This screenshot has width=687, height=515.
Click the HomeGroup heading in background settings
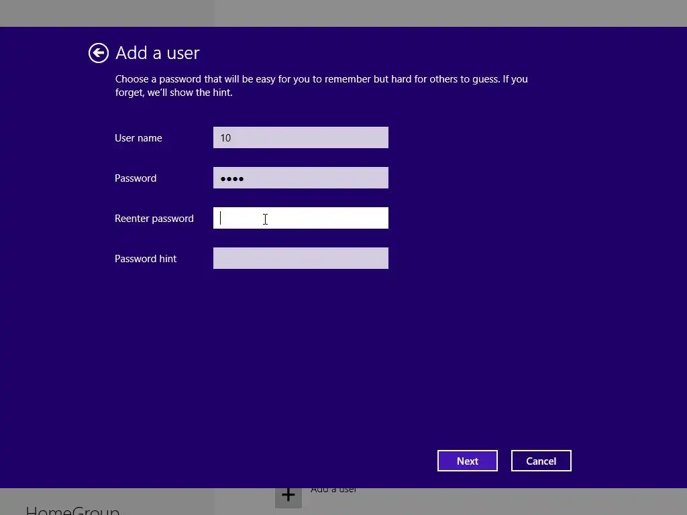tap(72, 510)
